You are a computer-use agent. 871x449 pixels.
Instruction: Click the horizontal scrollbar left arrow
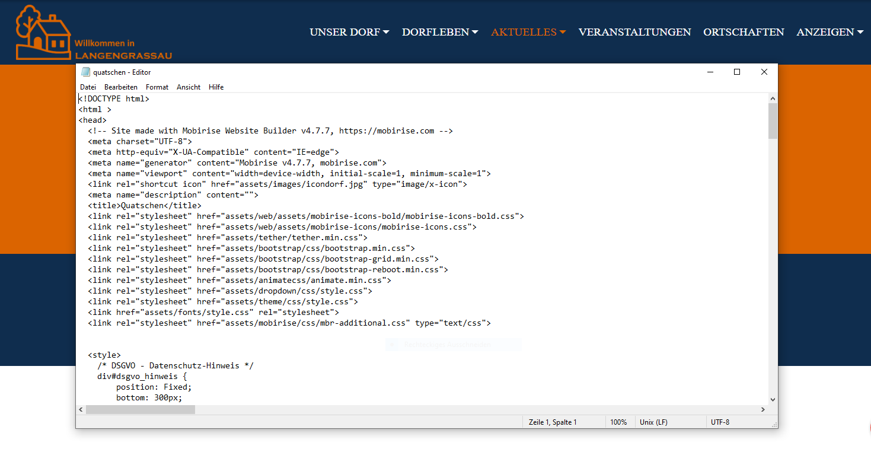click(81, 410)
